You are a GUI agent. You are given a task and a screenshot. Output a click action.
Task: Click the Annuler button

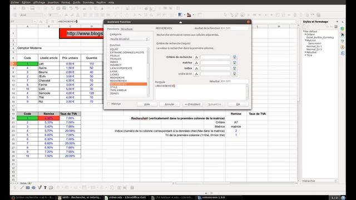point(169,104)
